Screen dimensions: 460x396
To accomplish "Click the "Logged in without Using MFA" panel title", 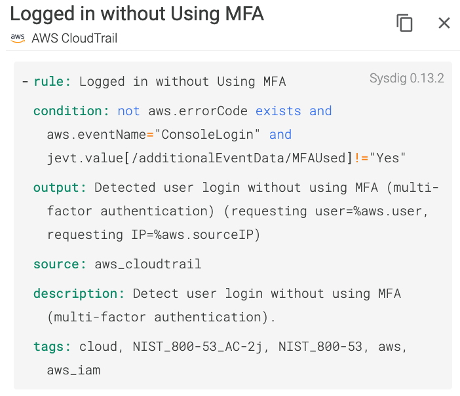I will pos(137,14).
